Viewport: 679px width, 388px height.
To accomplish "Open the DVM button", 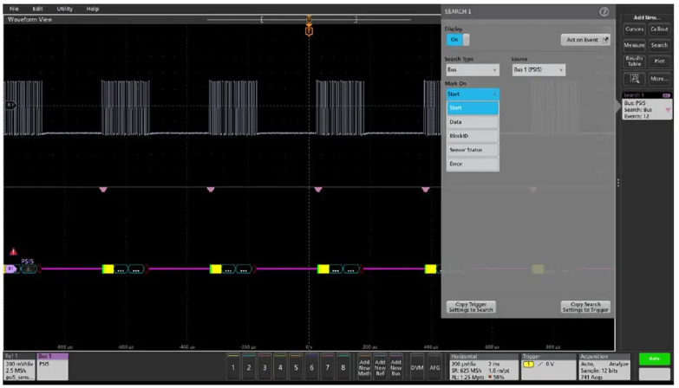I will point(417,367).
